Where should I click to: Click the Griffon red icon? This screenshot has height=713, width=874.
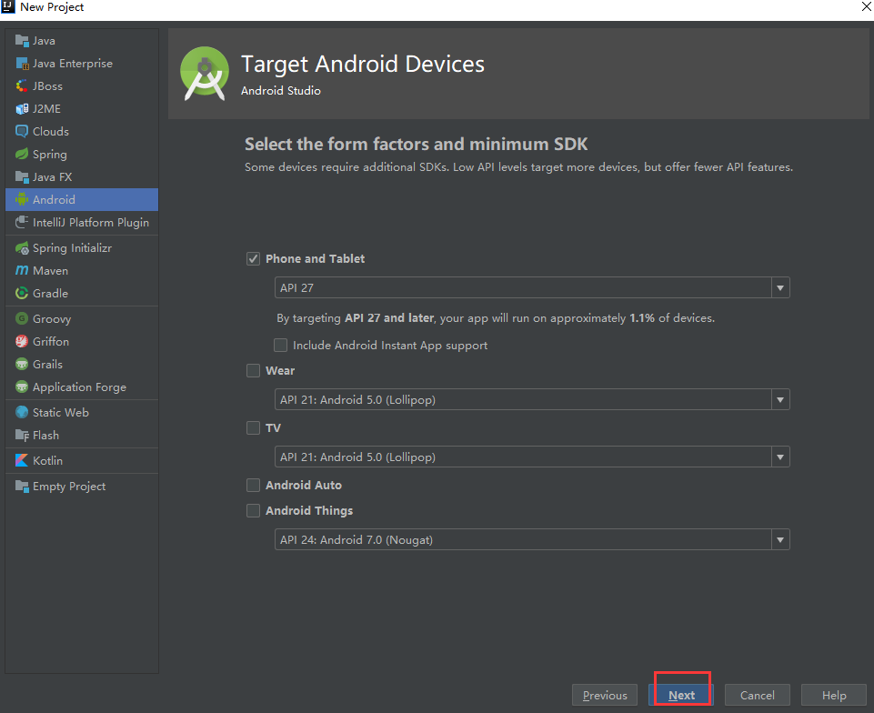(22, 341)
